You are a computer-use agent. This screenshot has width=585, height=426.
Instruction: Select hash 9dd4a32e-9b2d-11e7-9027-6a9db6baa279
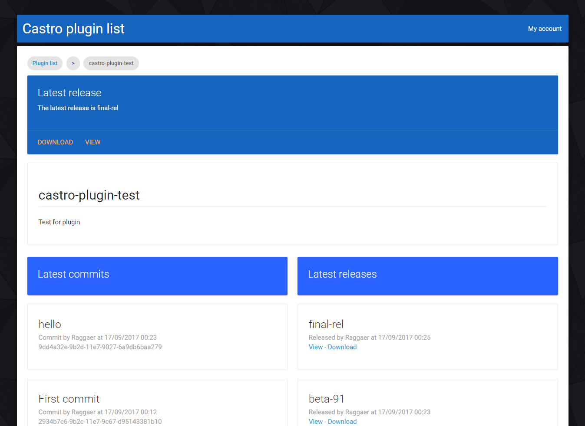[100, 347]
